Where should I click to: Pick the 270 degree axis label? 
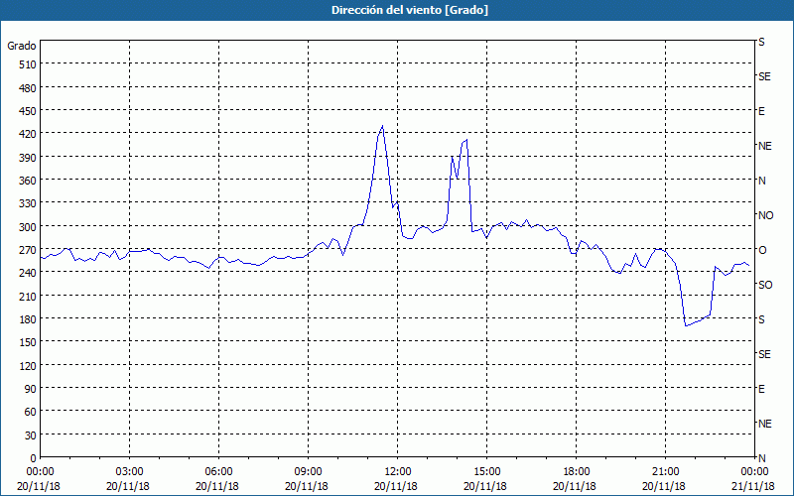(x=28, y=250)
